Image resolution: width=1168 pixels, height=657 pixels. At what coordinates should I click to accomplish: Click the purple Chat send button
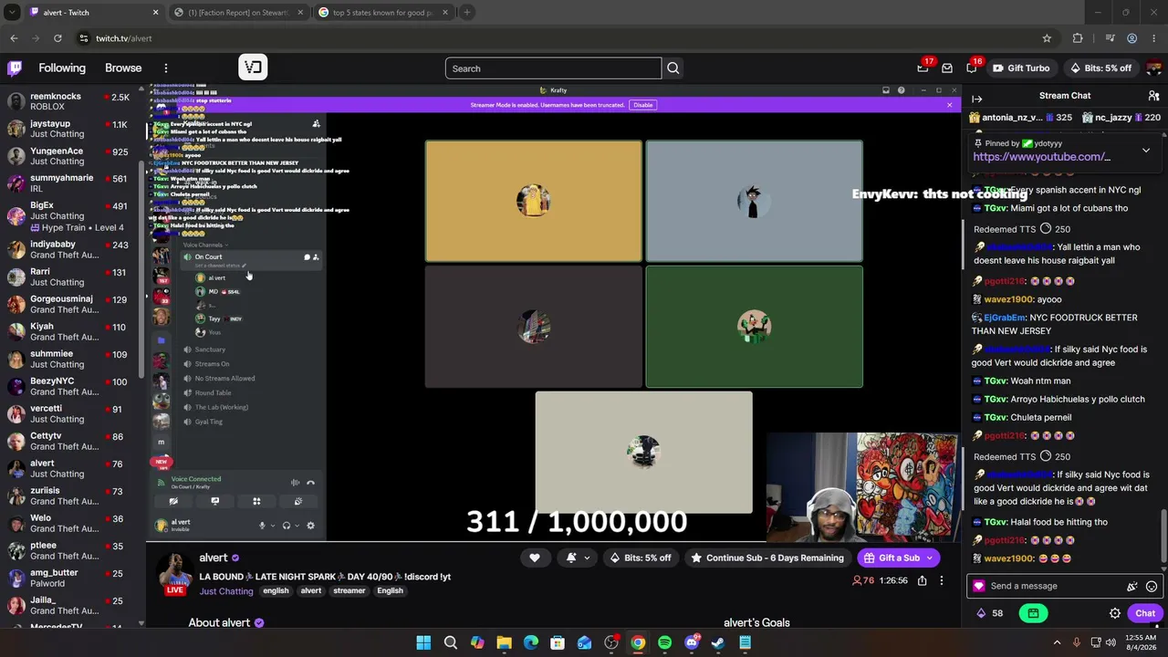pyautogui.click(x=1145, y=613)
